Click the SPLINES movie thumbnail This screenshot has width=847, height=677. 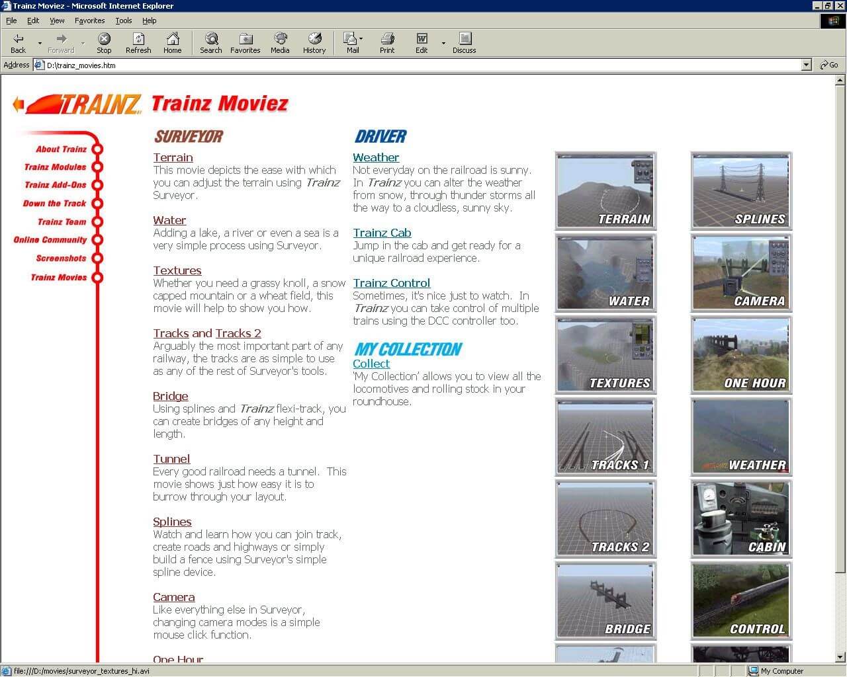pyautogui.click(x=741, y=191)
